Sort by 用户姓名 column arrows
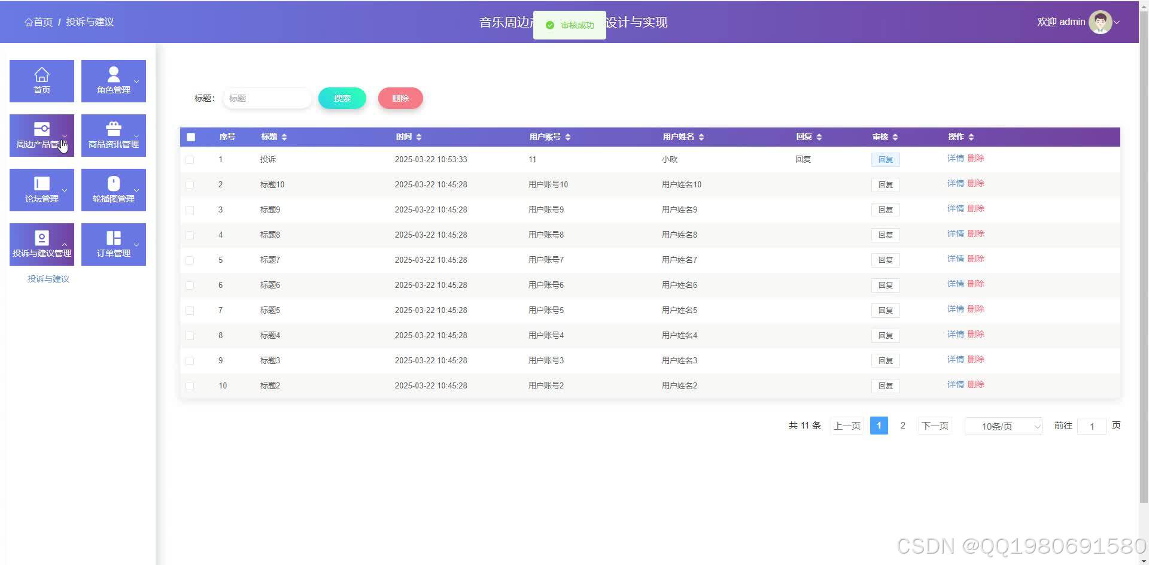 click(701, 137)
